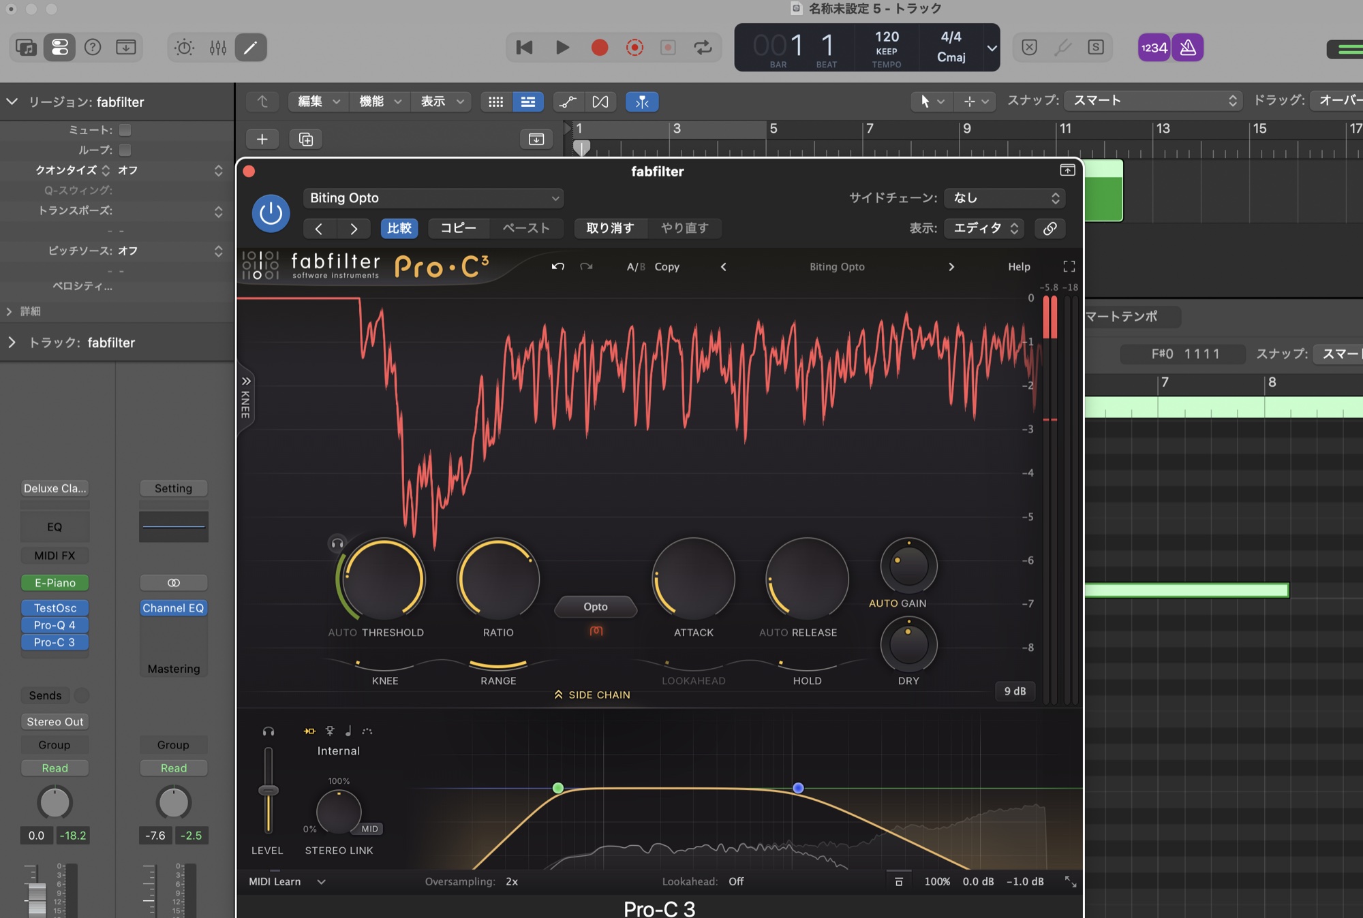Click next preset arrow in plug-in header
The height and width of the screenshot is (918, 1363).
coord(353,229)
